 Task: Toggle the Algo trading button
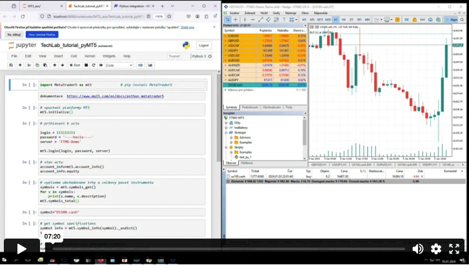451,19
